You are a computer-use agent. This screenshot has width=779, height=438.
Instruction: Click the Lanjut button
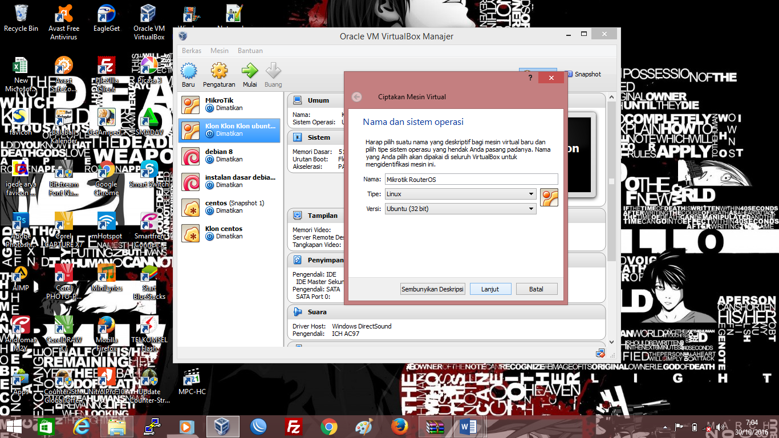[x=490, y=289]
